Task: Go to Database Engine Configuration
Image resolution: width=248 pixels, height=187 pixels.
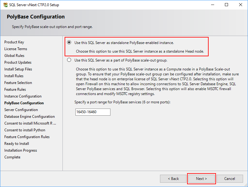Action: point(29,116)
